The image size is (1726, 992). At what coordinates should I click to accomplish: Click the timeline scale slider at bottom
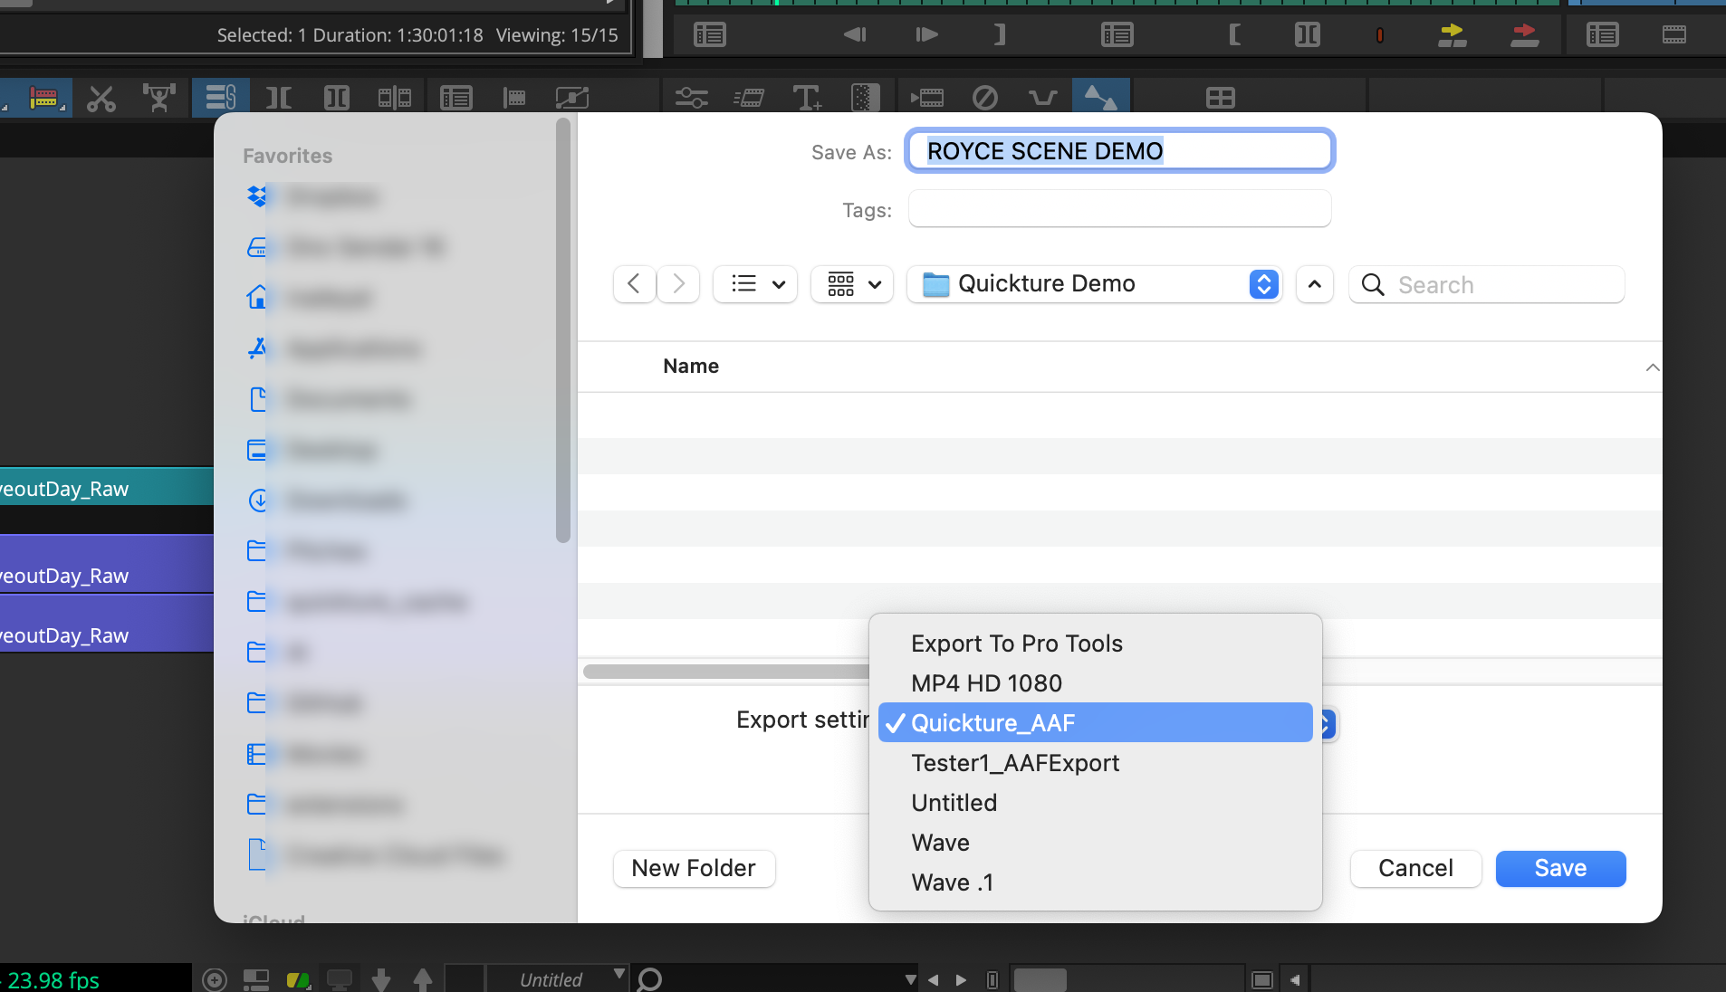(1040, 979)
